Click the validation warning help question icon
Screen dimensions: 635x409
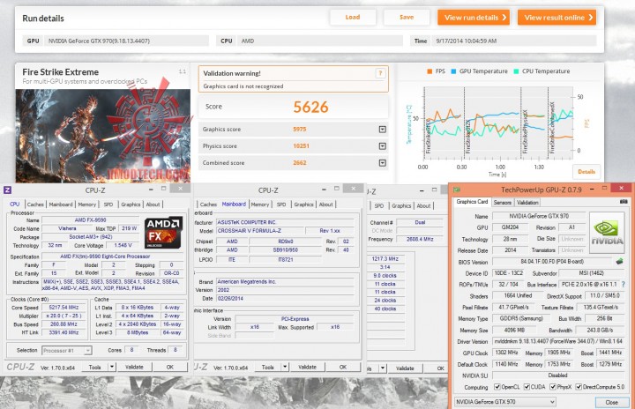(380, 73)
